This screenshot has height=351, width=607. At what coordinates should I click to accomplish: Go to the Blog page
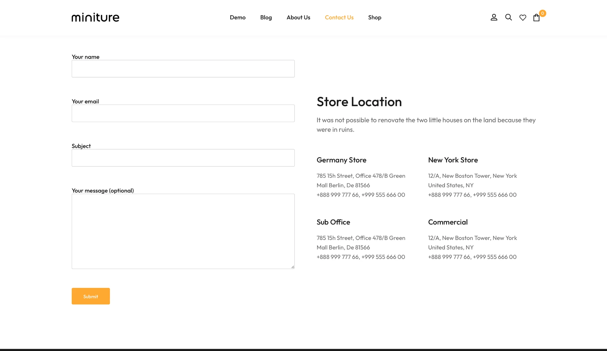point(266,17)
